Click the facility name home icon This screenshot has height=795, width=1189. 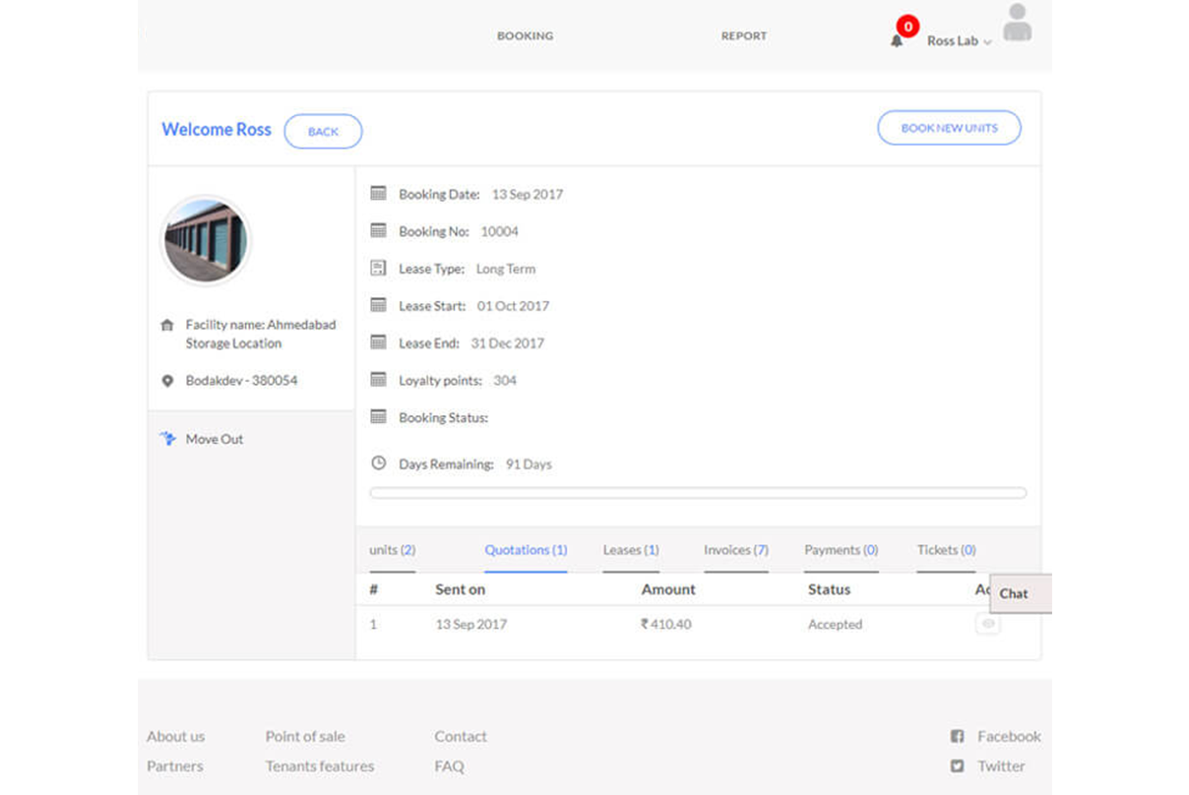click(x=167, y=325)
